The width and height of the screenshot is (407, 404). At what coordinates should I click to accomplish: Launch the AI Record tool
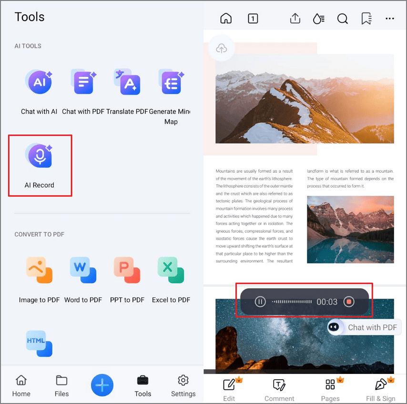(40, 166)
